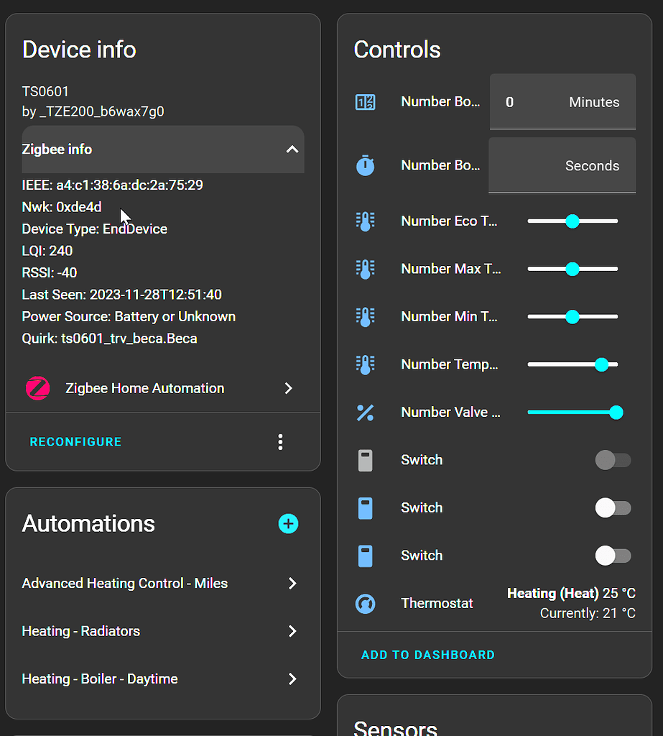663x736 pixels.
Task: Click thermometer icon for Number Eco T...
Action: coord(365,221)
